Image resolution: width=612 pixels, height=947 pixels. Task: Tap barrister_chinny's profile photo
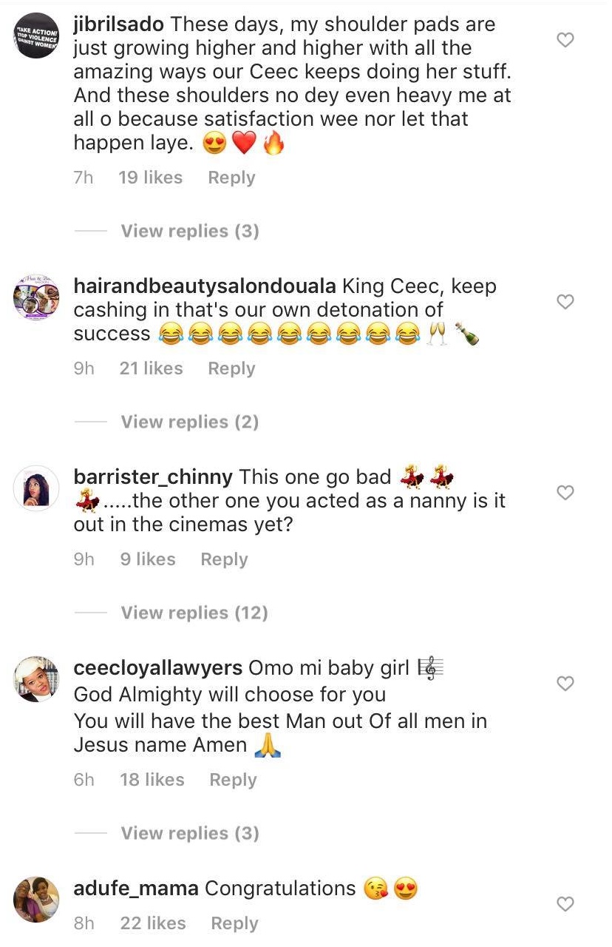pyautogui.click(x=36, y=488)
